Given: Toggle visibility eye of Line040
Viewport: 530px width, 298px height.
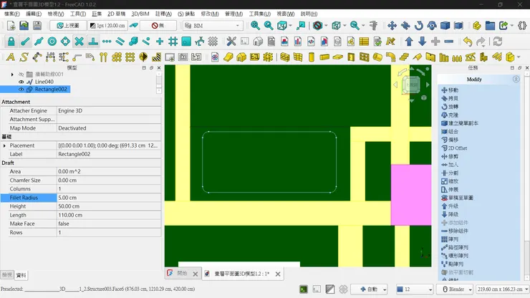Looking at the screenshot, I should pyautogui.click(x=21, y=82).
